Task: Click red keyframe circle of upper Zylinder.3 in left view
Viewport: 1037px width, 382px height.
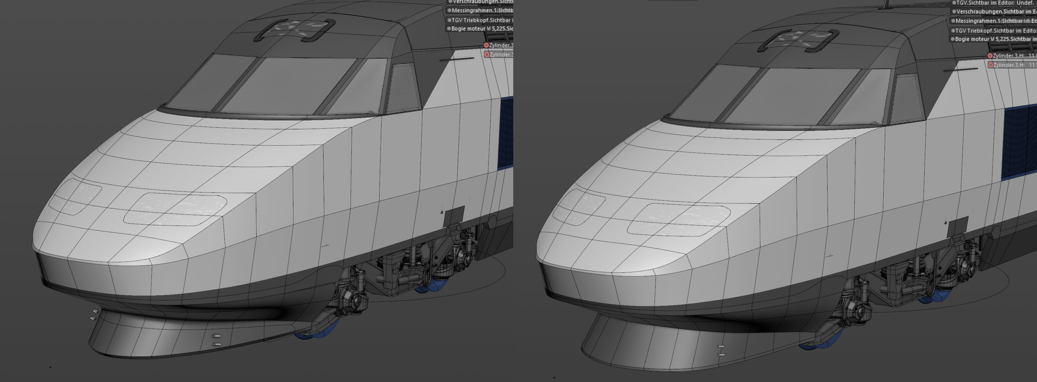Action: point(486,45)
